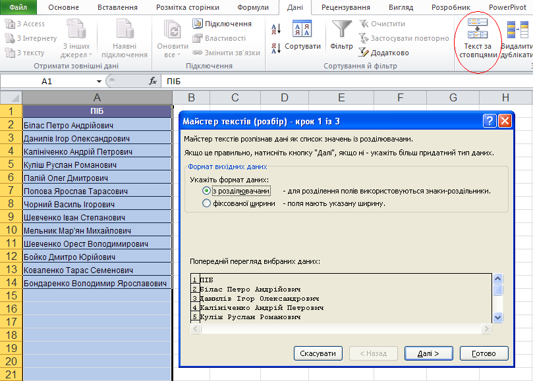533x381 pixels.
Task: Select cell A5 containing Куліш Руслан Романович
Action: click(x=96, y=165)
